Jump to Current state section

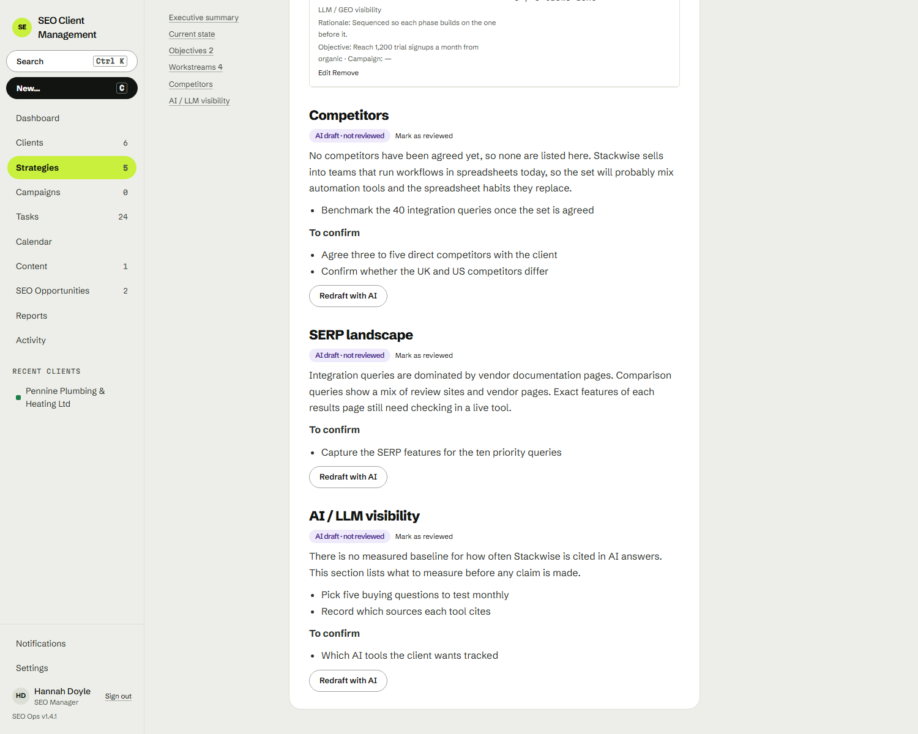(x=192, y=34)
